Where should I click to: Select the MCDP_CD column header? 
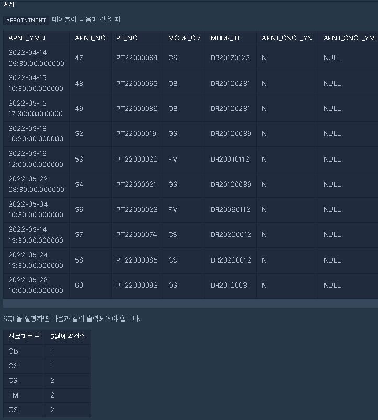[x=184, y=38]
